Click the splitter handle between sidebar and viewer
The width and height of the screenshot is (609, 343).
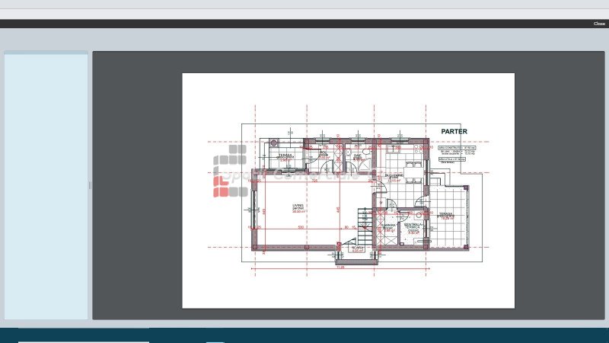(90, 184)
